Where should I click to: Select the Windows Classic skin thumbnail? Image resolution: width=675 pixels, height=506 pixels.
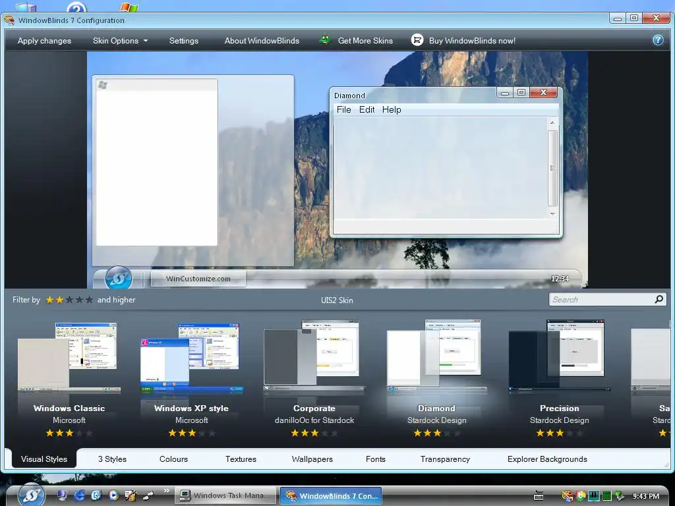tap(69, 357)
